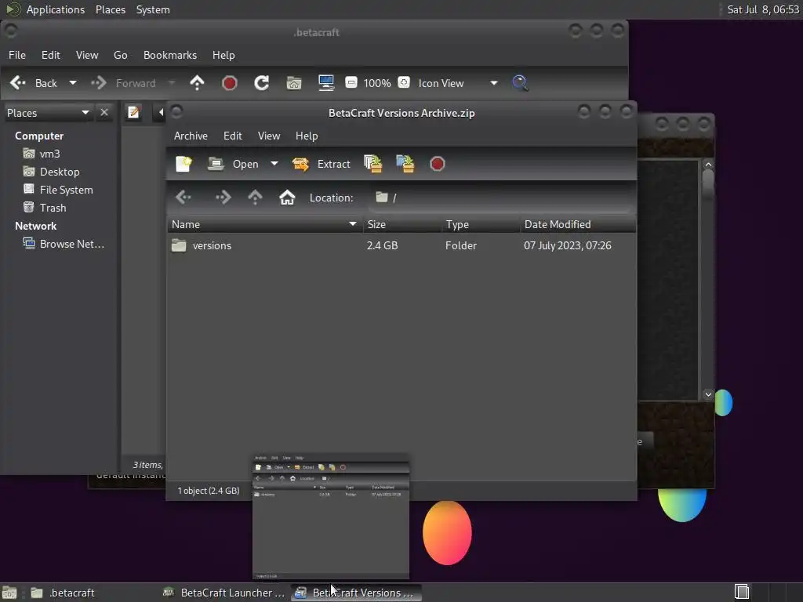Expand the Back history dropdown arrow
803x602 pixels.
tap(73, 83)
